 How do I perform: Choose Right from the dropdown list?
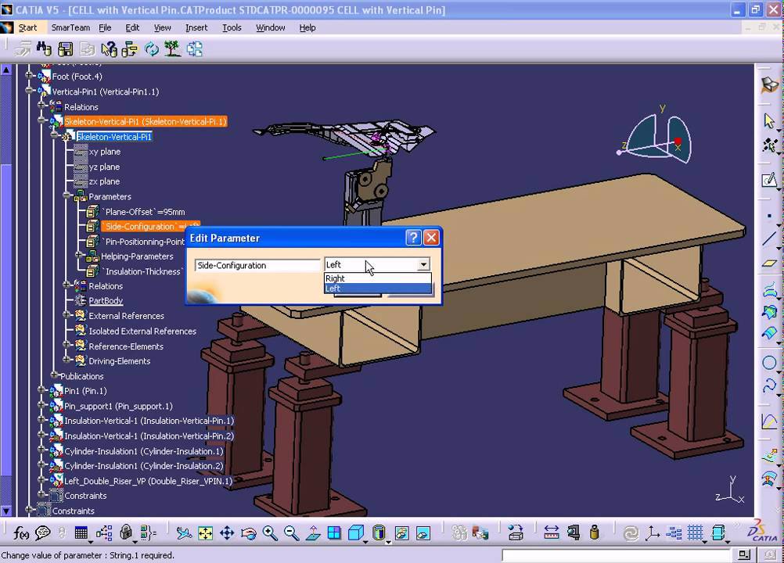377,278
